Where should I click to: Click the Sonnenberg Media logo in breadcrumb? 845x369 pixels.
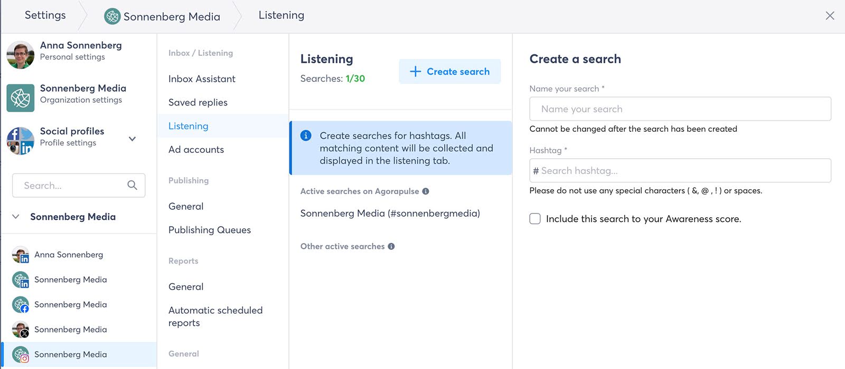(112, 16)
